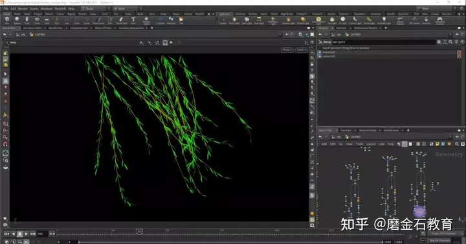Toggle the display lock icon in viewport right toolbar

[312, 64]
